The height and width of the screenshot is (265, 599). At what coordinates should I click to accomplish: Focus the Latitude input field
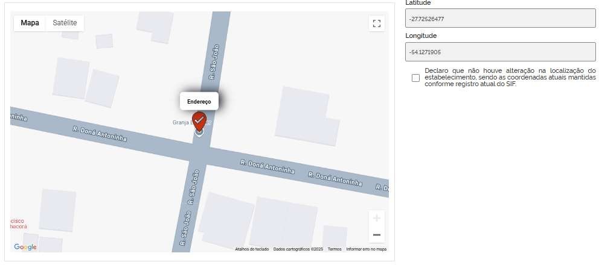point(501,19)
